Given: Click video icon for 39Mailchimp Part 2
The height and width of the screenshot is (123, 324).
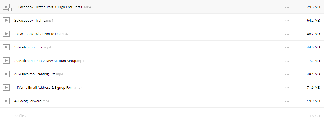Looking at the screenshot, I should 6,61.
